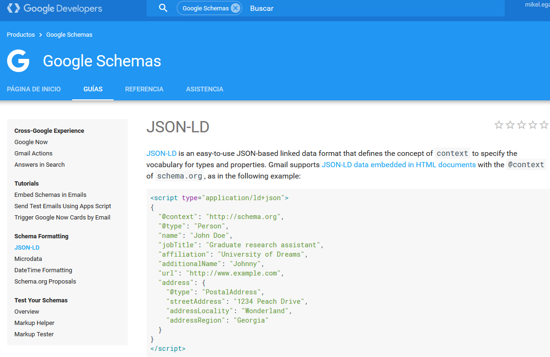
Task: Click the JSON-LD article heading
Action: [x=178, y=127]
